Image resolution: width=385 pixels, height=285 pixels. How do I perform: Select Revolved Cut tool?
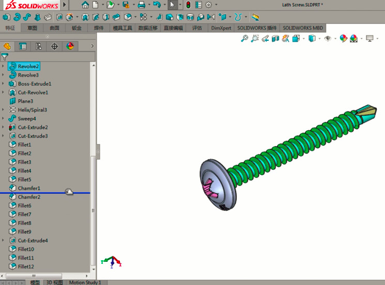[x=85, y=17]
